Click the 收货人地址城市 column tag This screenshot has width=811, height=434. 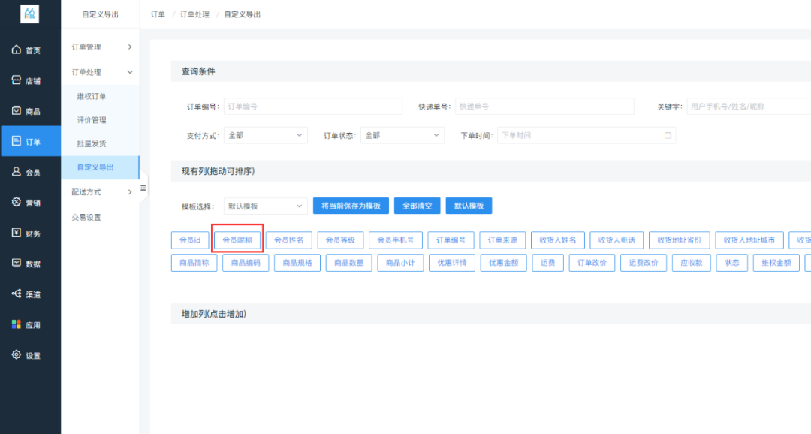click(749, 240)
